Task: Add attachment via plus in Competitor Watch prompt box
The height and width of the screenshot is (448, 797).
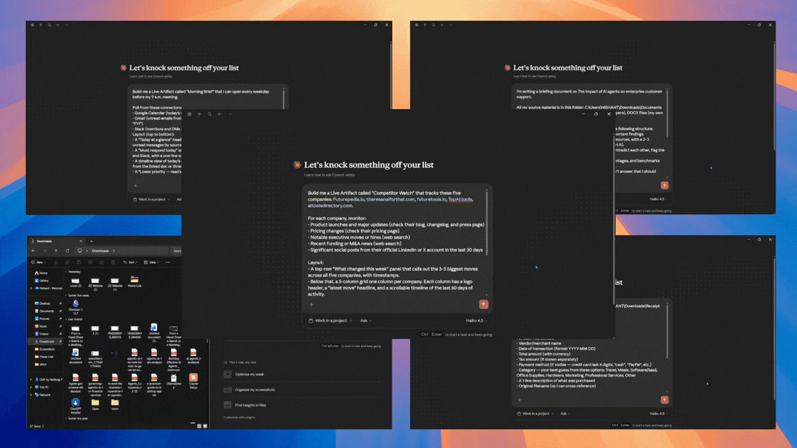Action: tap(311, 305)
